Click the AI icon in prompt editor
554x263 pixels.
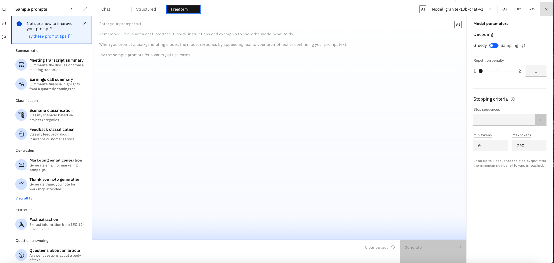(458, 24)
